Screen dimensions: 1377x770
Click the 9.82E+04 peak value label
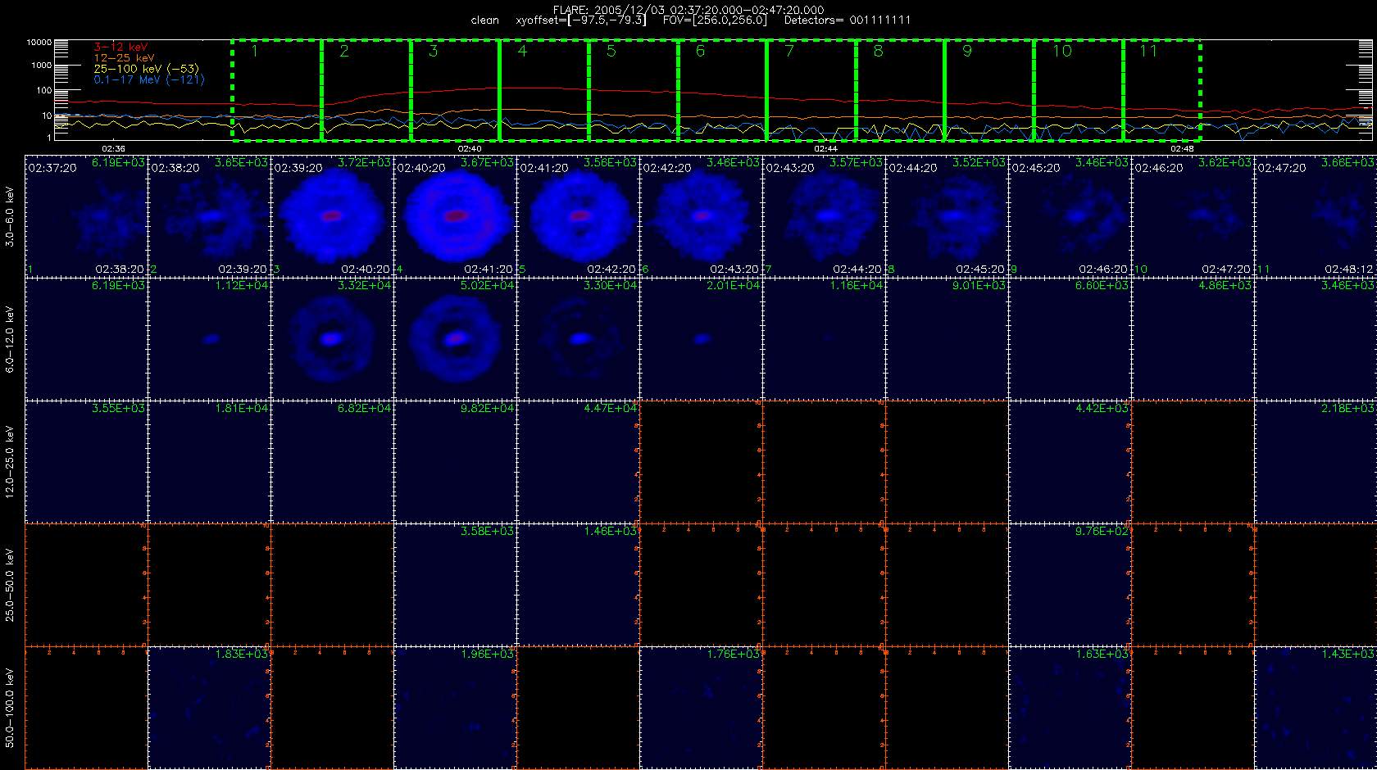click(x=487, y=408)
